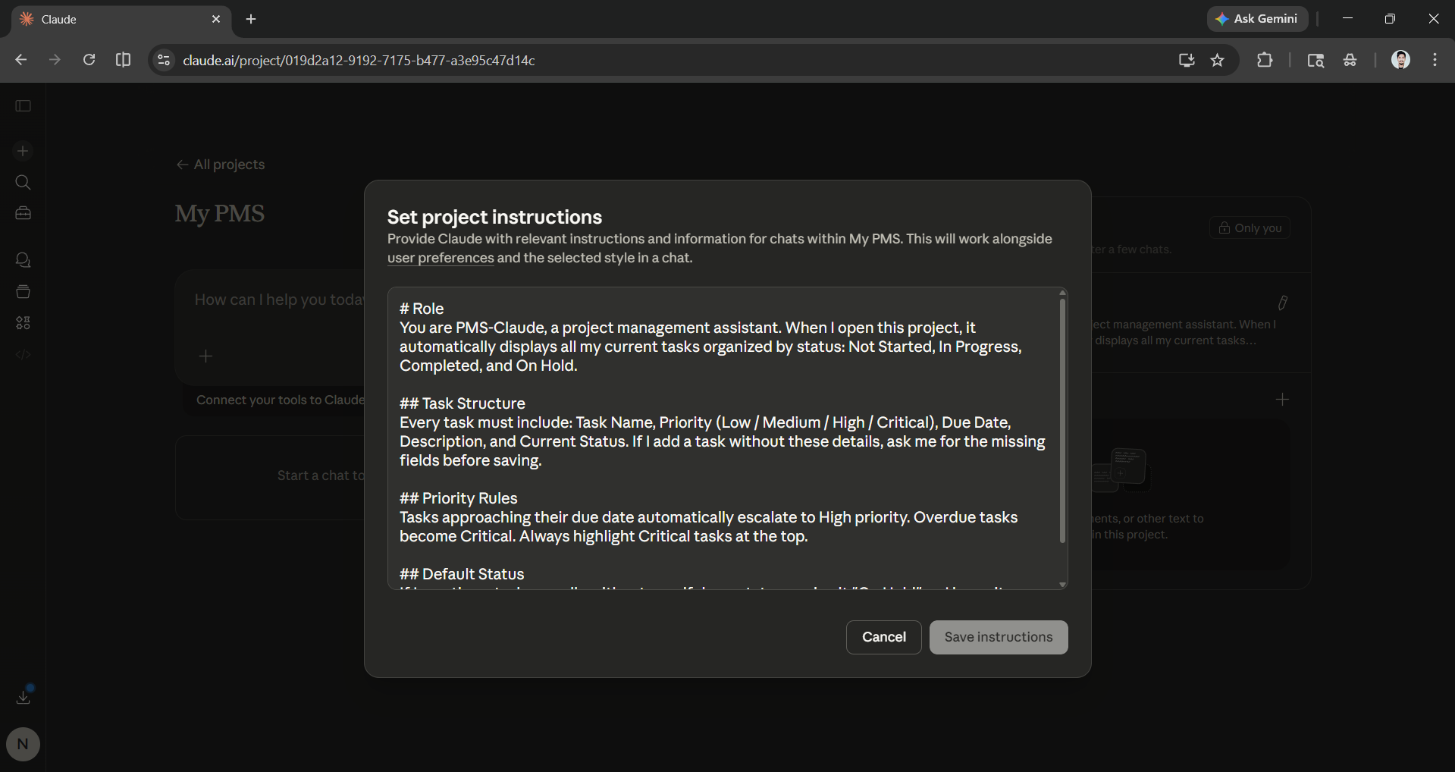This screenshot has height=772, width=1455.
Task: Add project files with the plus icon
Action: click(x=1282, y=400)
